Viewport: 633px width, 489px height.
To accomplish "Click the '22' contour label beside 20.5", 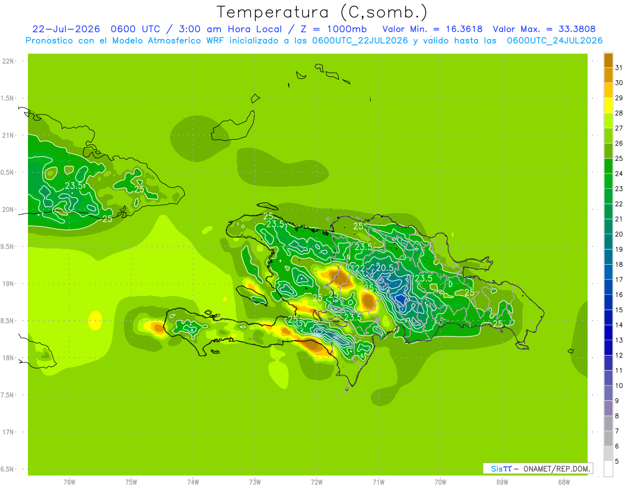I will (x=360, y=269).
